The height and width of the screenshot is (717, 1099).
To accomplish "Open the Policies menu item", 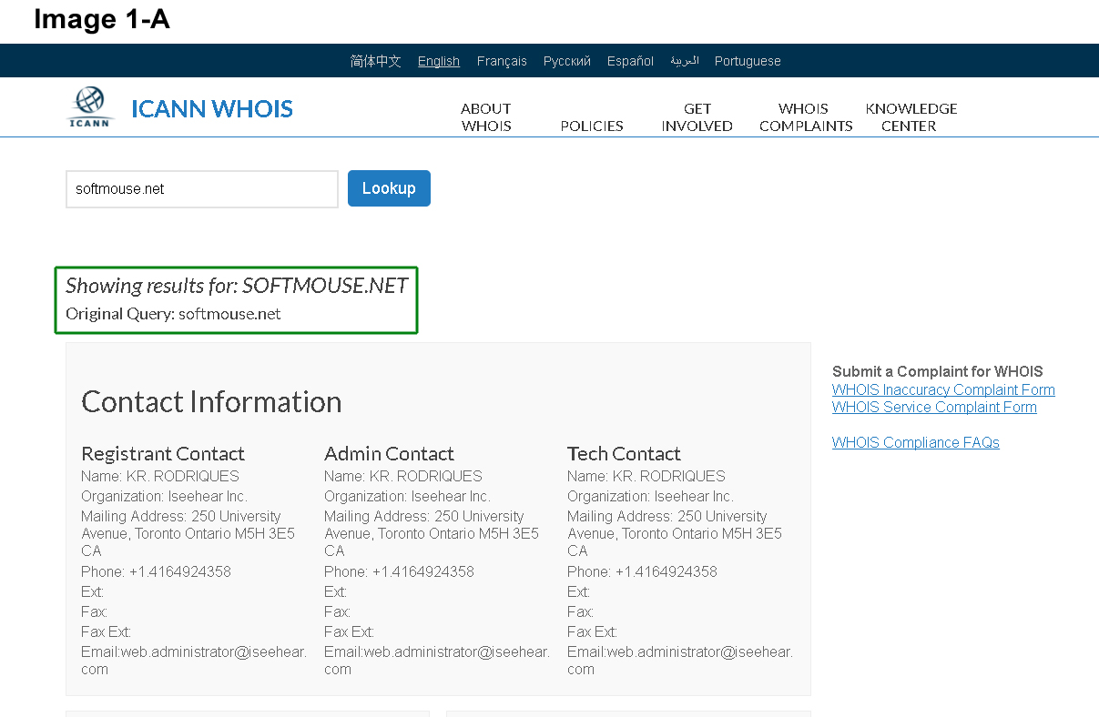I will 592,126.
